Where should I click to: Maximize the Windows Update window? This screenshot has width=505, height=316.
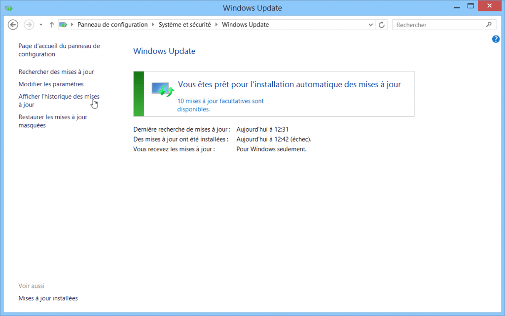(x=470, y=6)
